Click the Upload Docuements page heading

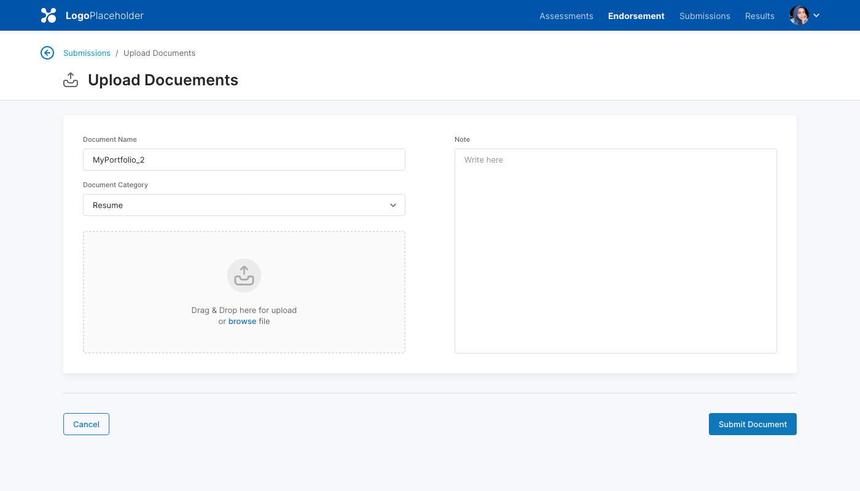163,80
